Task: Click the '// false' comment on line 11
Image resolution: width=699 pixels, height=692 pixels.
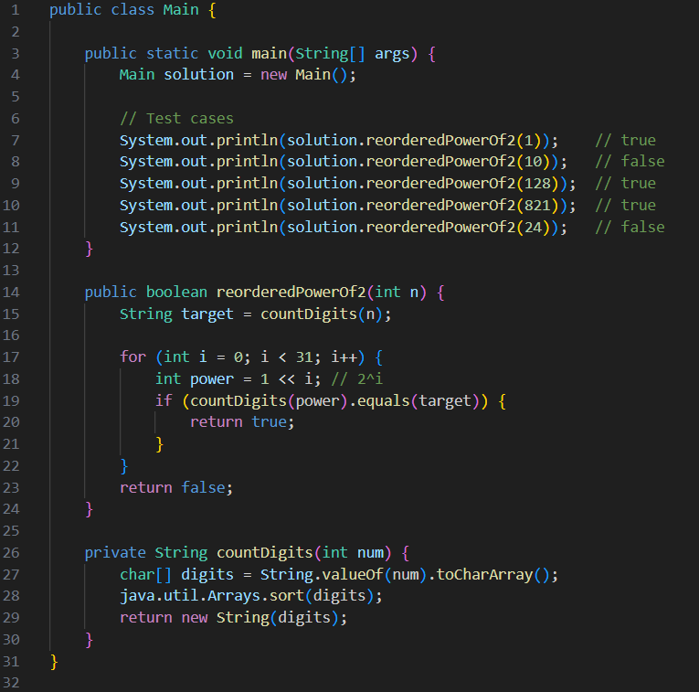Action: [x=630, y=228]
